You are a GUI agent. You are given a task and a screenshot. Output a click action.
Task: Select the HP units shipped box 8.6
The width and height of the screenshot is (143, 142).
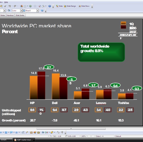32,110
